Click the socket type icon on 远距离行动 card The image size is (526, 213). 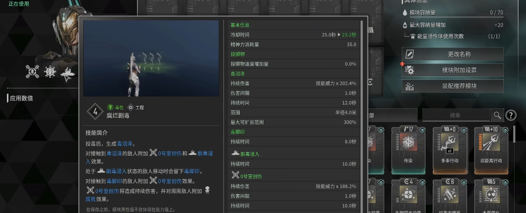(x=505, y=130)
